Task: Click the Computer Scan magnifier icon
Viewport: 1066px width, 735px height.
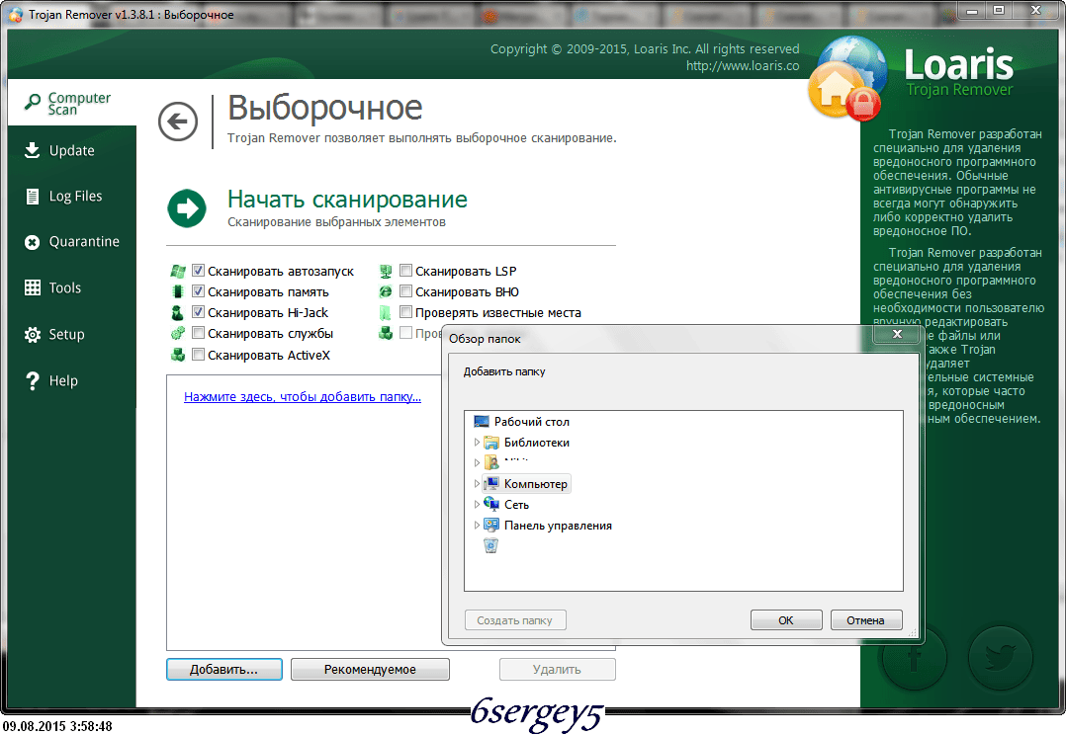Action: (x=32, y=103)
